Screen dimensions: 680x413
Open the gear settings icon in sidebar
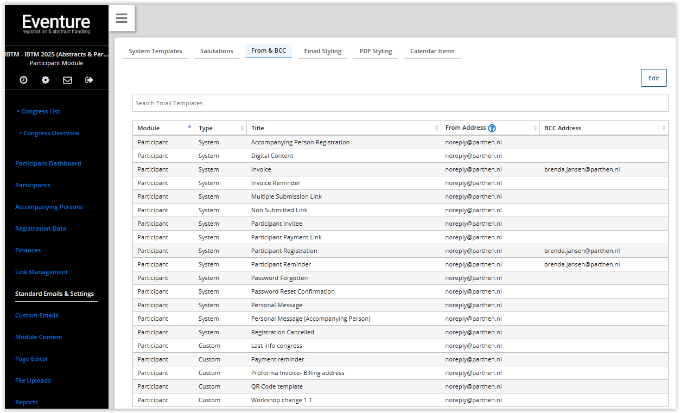point(46,80)
